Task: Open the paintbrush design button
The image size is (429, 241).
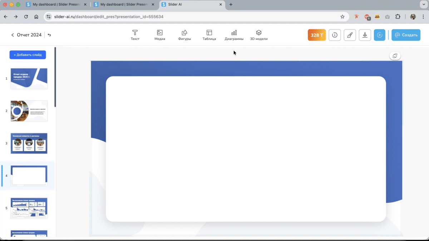Action: click(x=350, y=35)
